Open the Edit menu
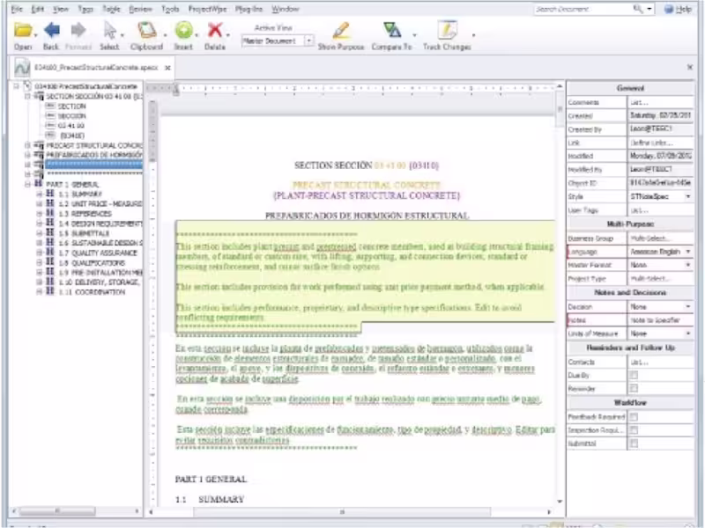This screenshot has width=705, height=528. click(x=37, y=9)
